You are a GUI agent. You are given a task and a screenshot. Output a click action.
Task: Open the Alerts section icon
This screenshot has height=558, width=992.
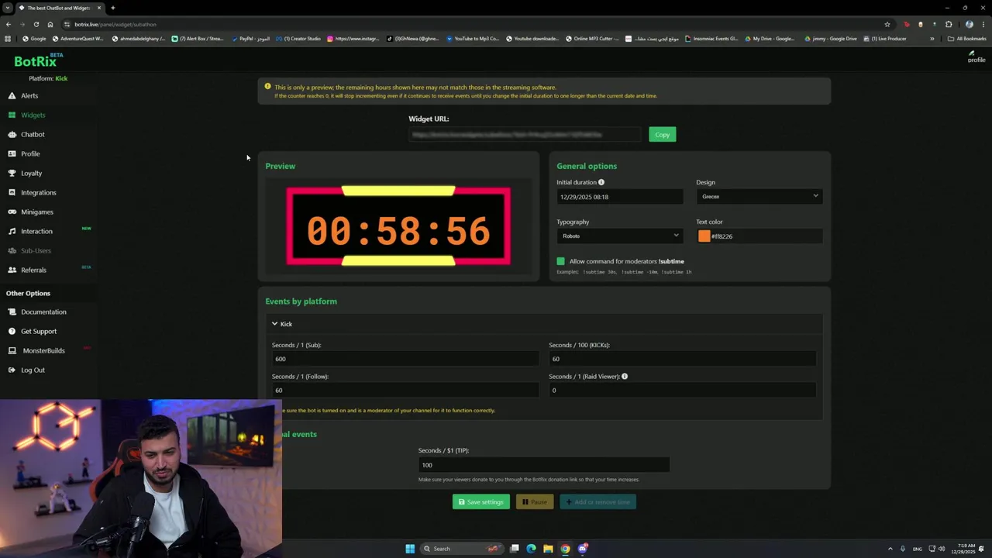(12, 95)
